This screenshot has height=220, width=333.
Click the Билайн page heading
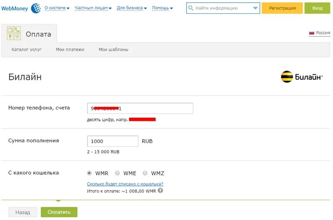click(25, 77)
